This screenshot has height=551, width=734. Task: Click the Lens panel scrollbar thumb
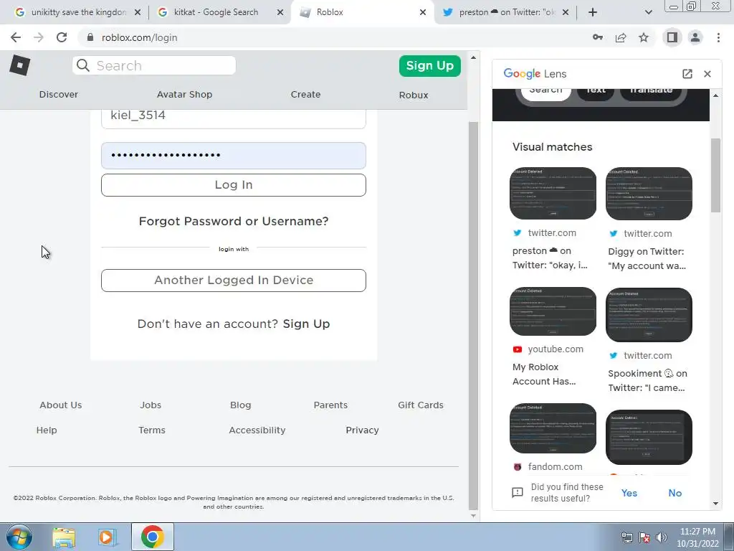715,175
